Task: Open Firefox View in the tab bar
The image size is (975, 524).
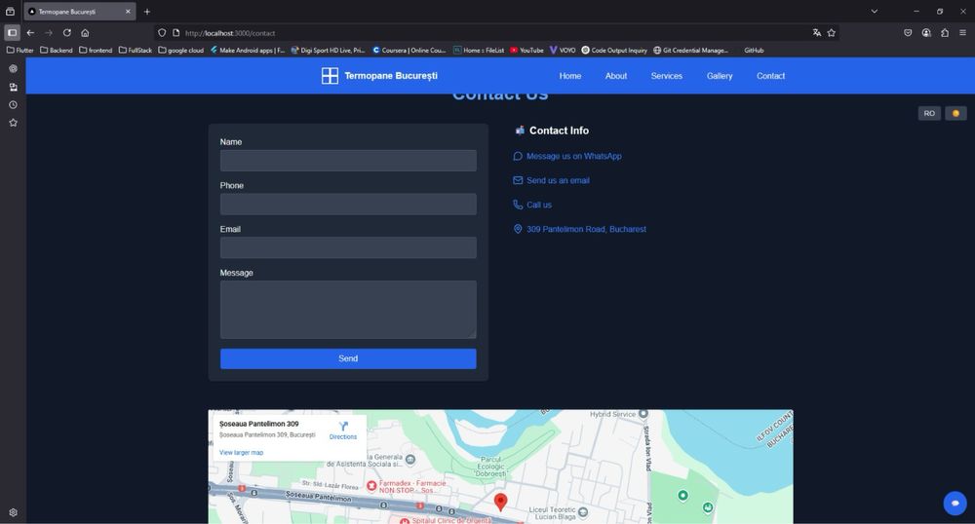Action: click(x=10, y=11)
